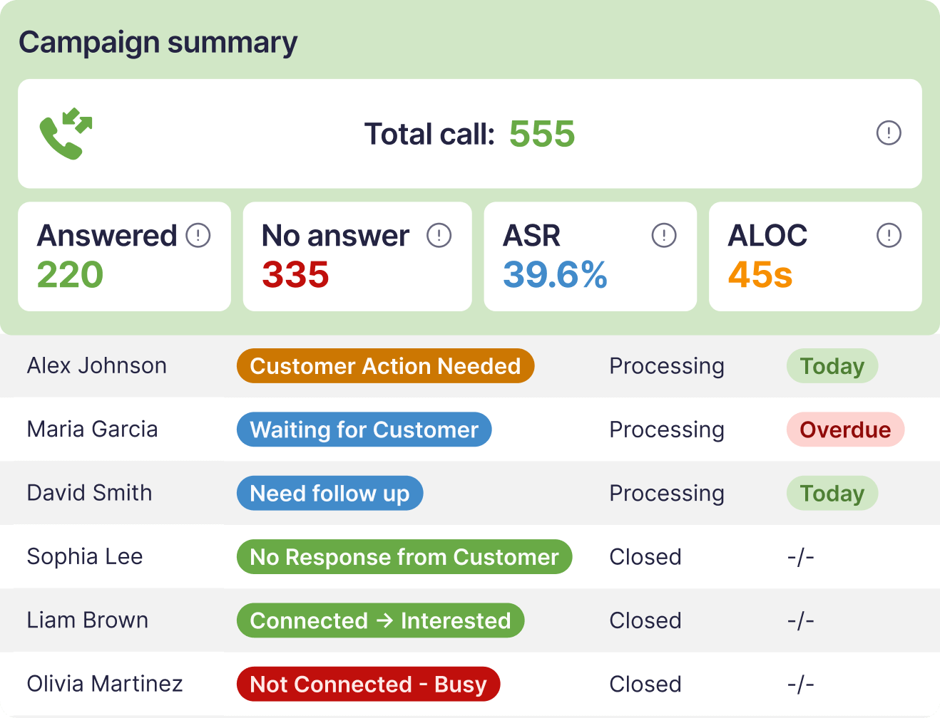940x718 pixels.
Task: Open the Customer Action Needed status badge
Action: pos(385,366)
